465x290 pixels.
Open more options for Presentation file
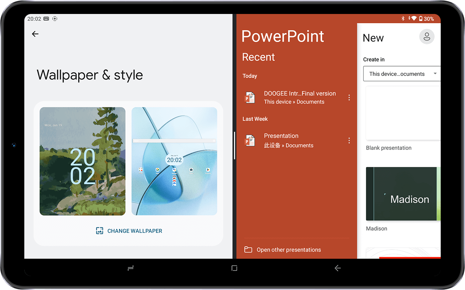[x=349, y=141]
